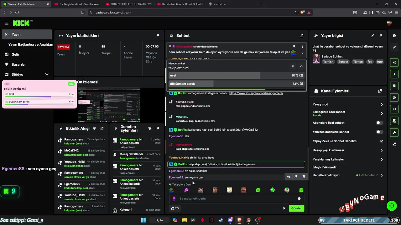Open Hedefleri belirleyin arrow
Viewport: 401px width, 225px height.
coord(382,175)
